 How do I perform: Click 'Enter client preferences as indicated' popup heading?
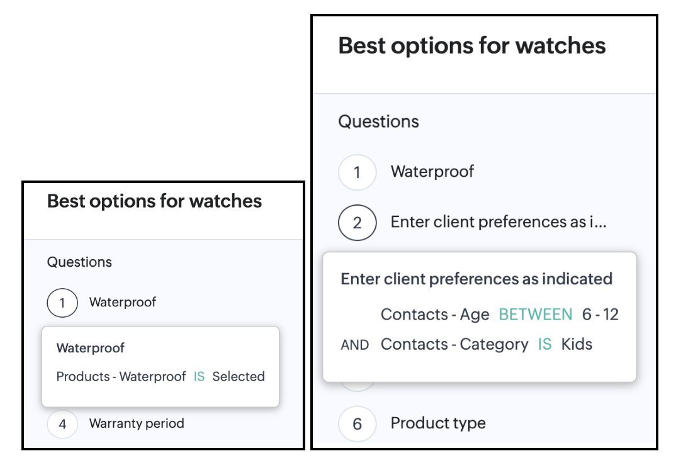click(476, 279)
